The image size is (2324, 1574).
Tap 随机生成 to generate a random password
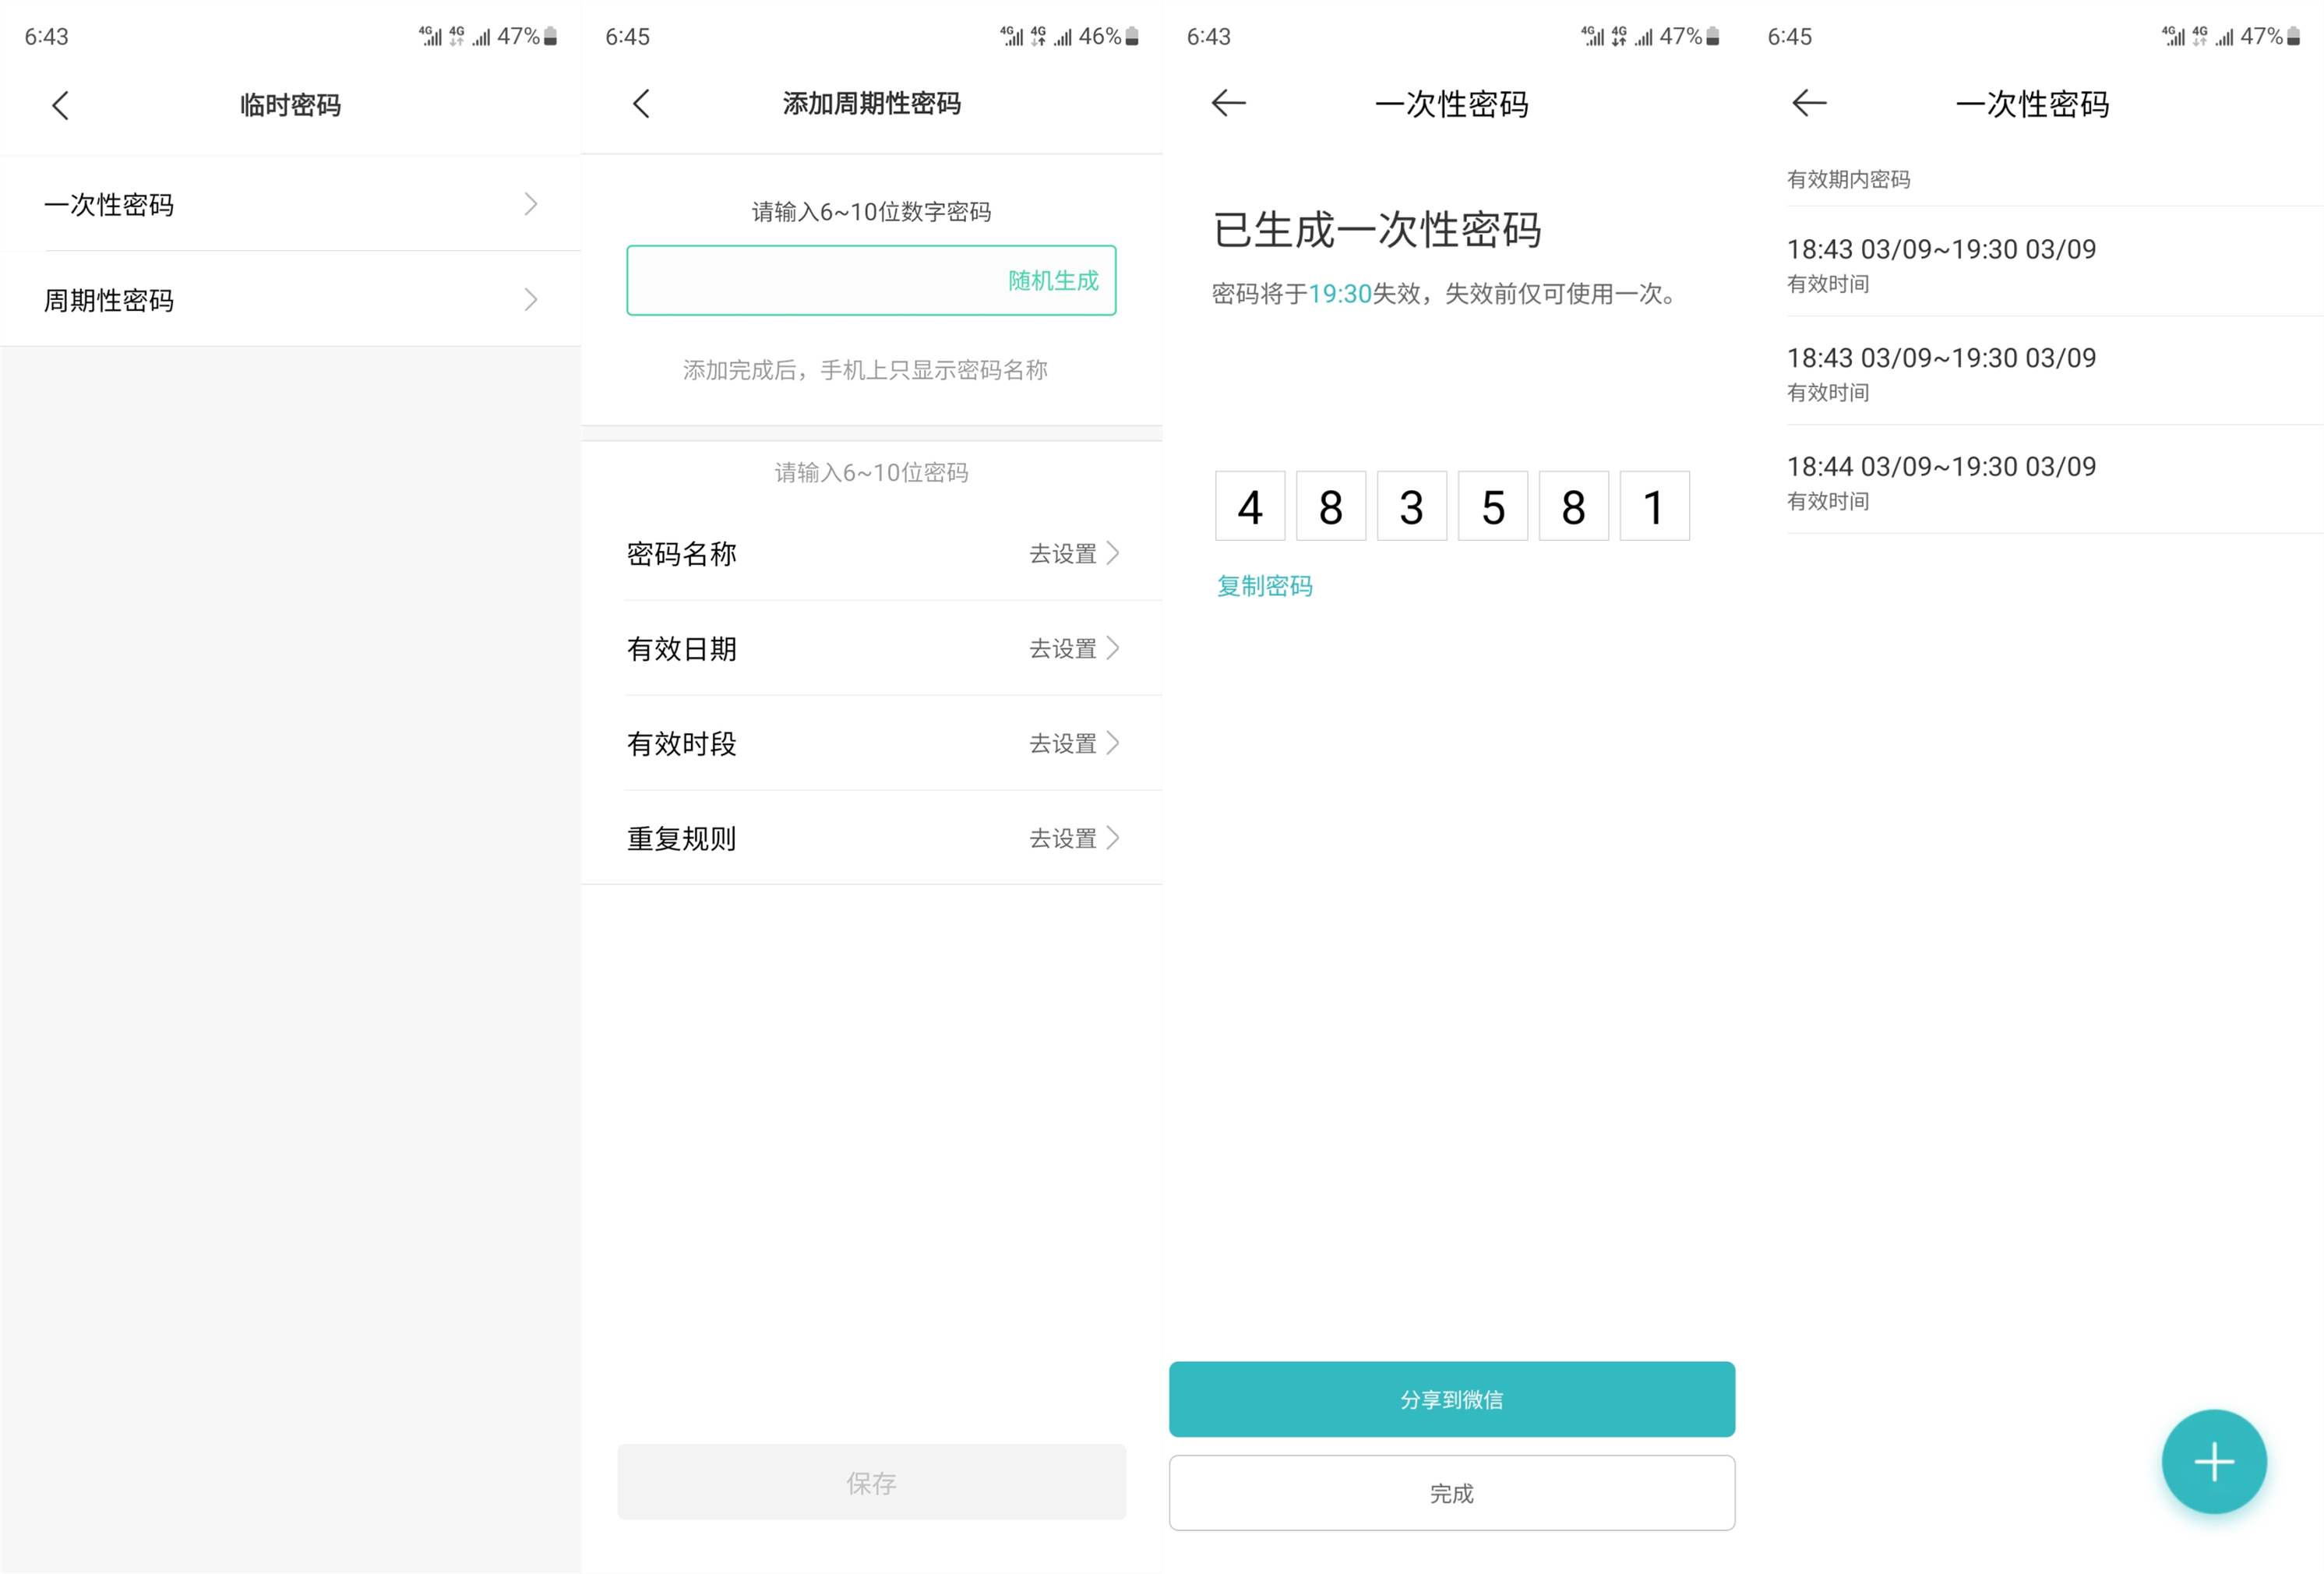[1051, 281]
